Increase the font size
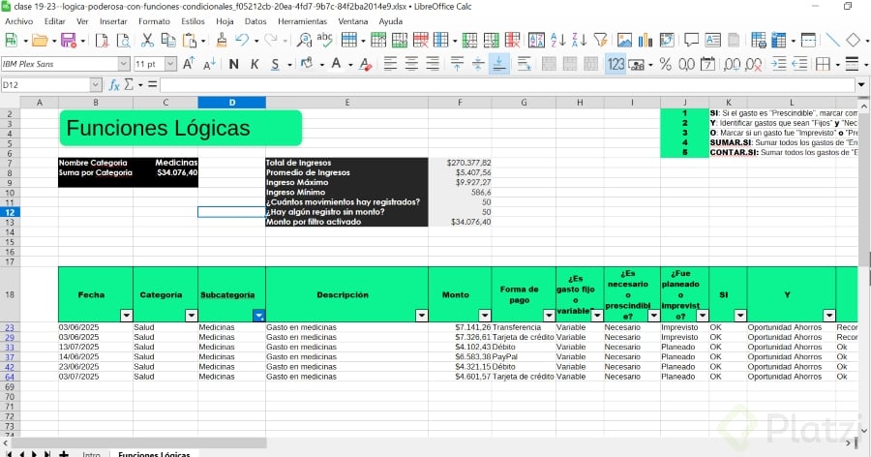The width and height of the screenshot is (871, 457). point(189,64)
